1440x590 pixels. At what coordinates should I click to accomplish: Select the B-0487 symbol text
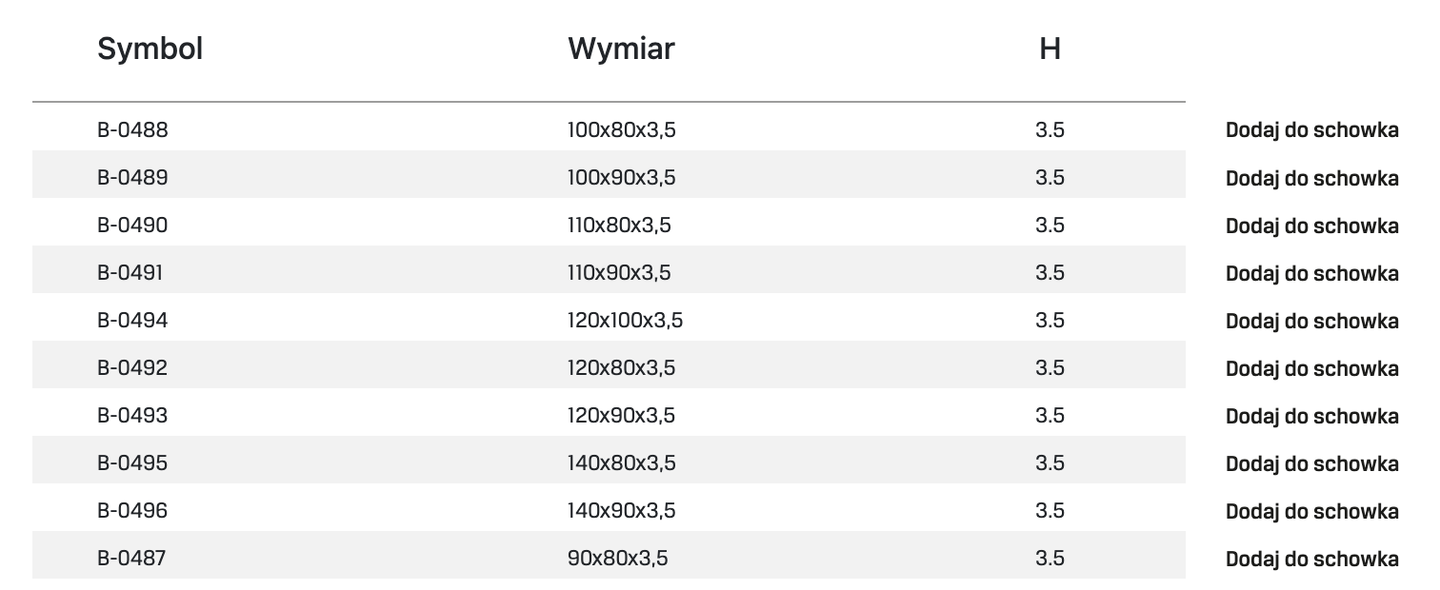point(131,559)
